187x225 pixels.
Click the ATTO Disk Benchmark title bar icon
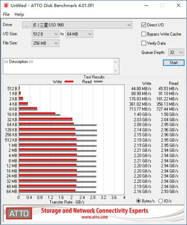point(6,5)
